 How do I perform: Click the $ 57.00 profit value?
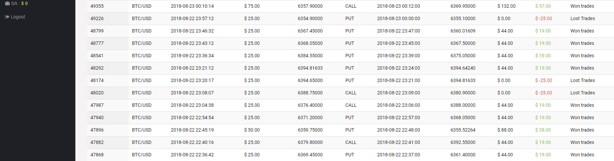(543, 6)
